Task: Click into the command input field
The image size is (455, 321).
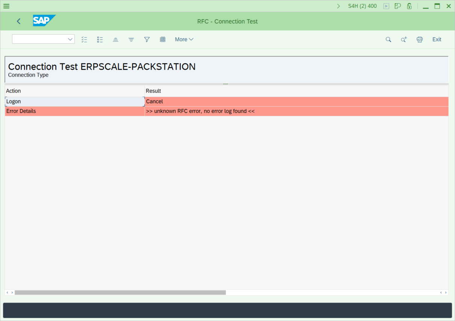Action: pos(39,39)
